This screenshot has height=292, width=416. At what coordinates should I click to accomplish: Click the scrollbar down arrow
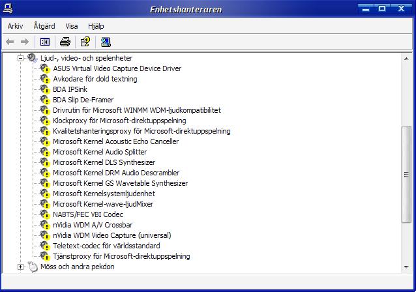pos(406,267)
